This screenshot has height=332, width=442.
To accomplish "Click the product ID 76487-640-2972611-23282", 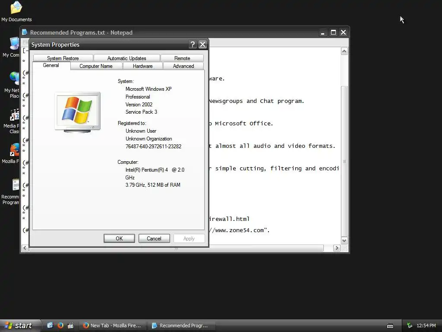I will pos(153,147).
